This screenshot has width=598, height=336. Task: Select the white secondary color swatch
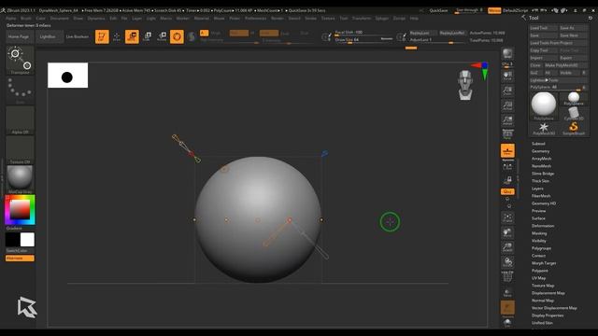27,240
